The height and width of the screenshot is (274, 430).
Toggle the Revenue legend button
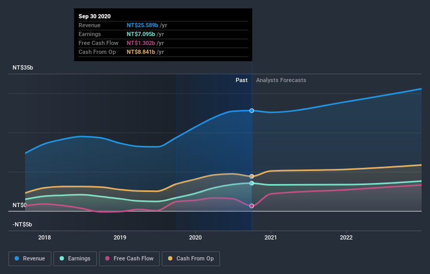click(x=30, y=259)
